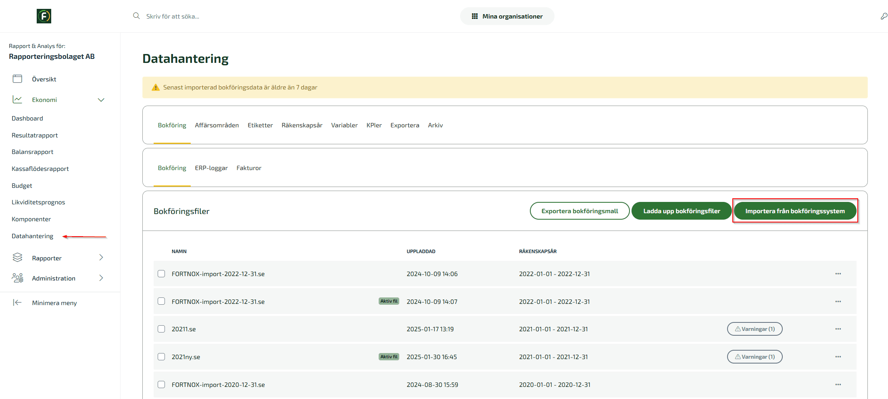
Task: Collapse the Ekonomi menu chevron
Action: click(101, 100)
